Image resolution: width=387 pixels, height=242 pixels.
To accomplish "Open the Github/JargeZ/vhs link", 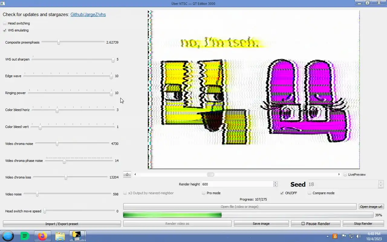I will 88,15.
